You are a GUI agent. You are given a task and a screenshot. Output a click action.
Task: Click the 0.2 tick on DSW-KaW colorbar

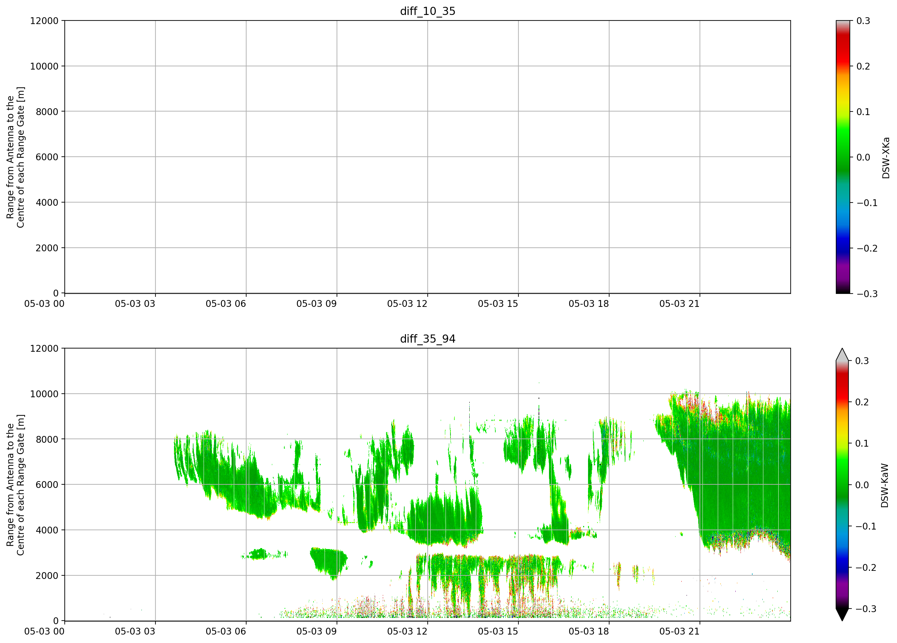point(862,402)
